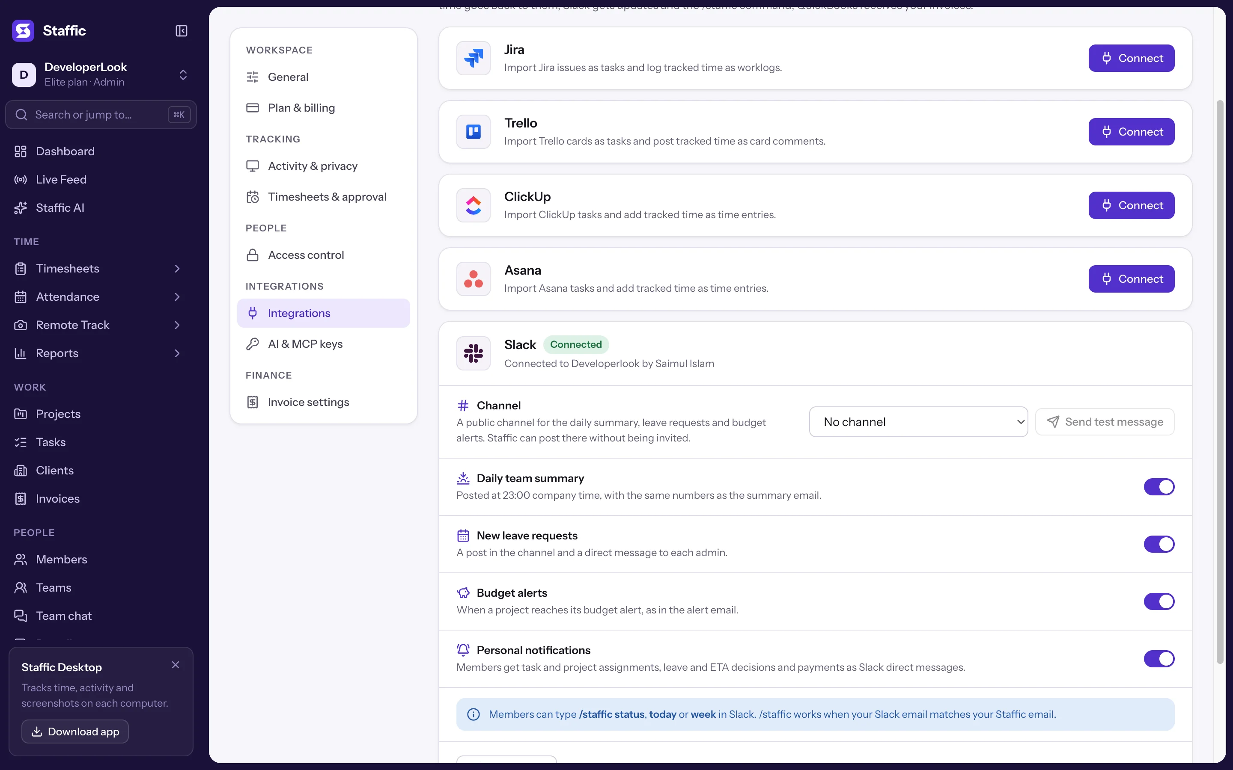Toggle Daily team summary switch

(1159, 487)
